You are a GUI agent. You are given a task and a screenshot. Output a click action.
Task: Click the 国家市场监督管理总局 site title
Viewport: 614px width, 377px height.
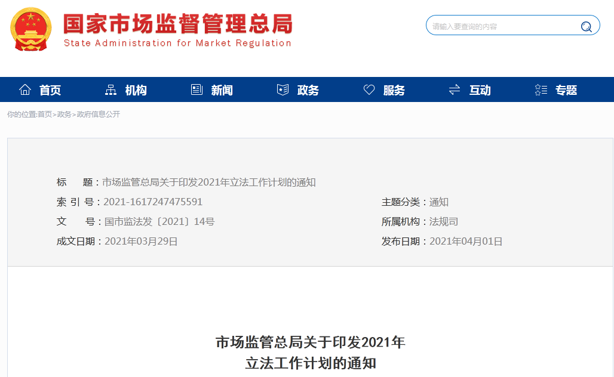point(178,24)
